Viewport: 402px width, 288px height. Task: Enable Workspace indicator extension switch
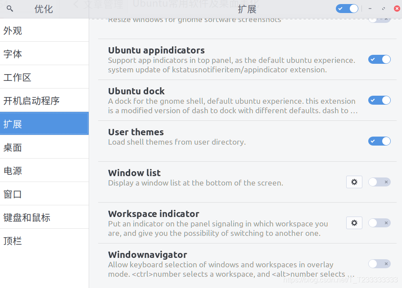pos(379,223)
